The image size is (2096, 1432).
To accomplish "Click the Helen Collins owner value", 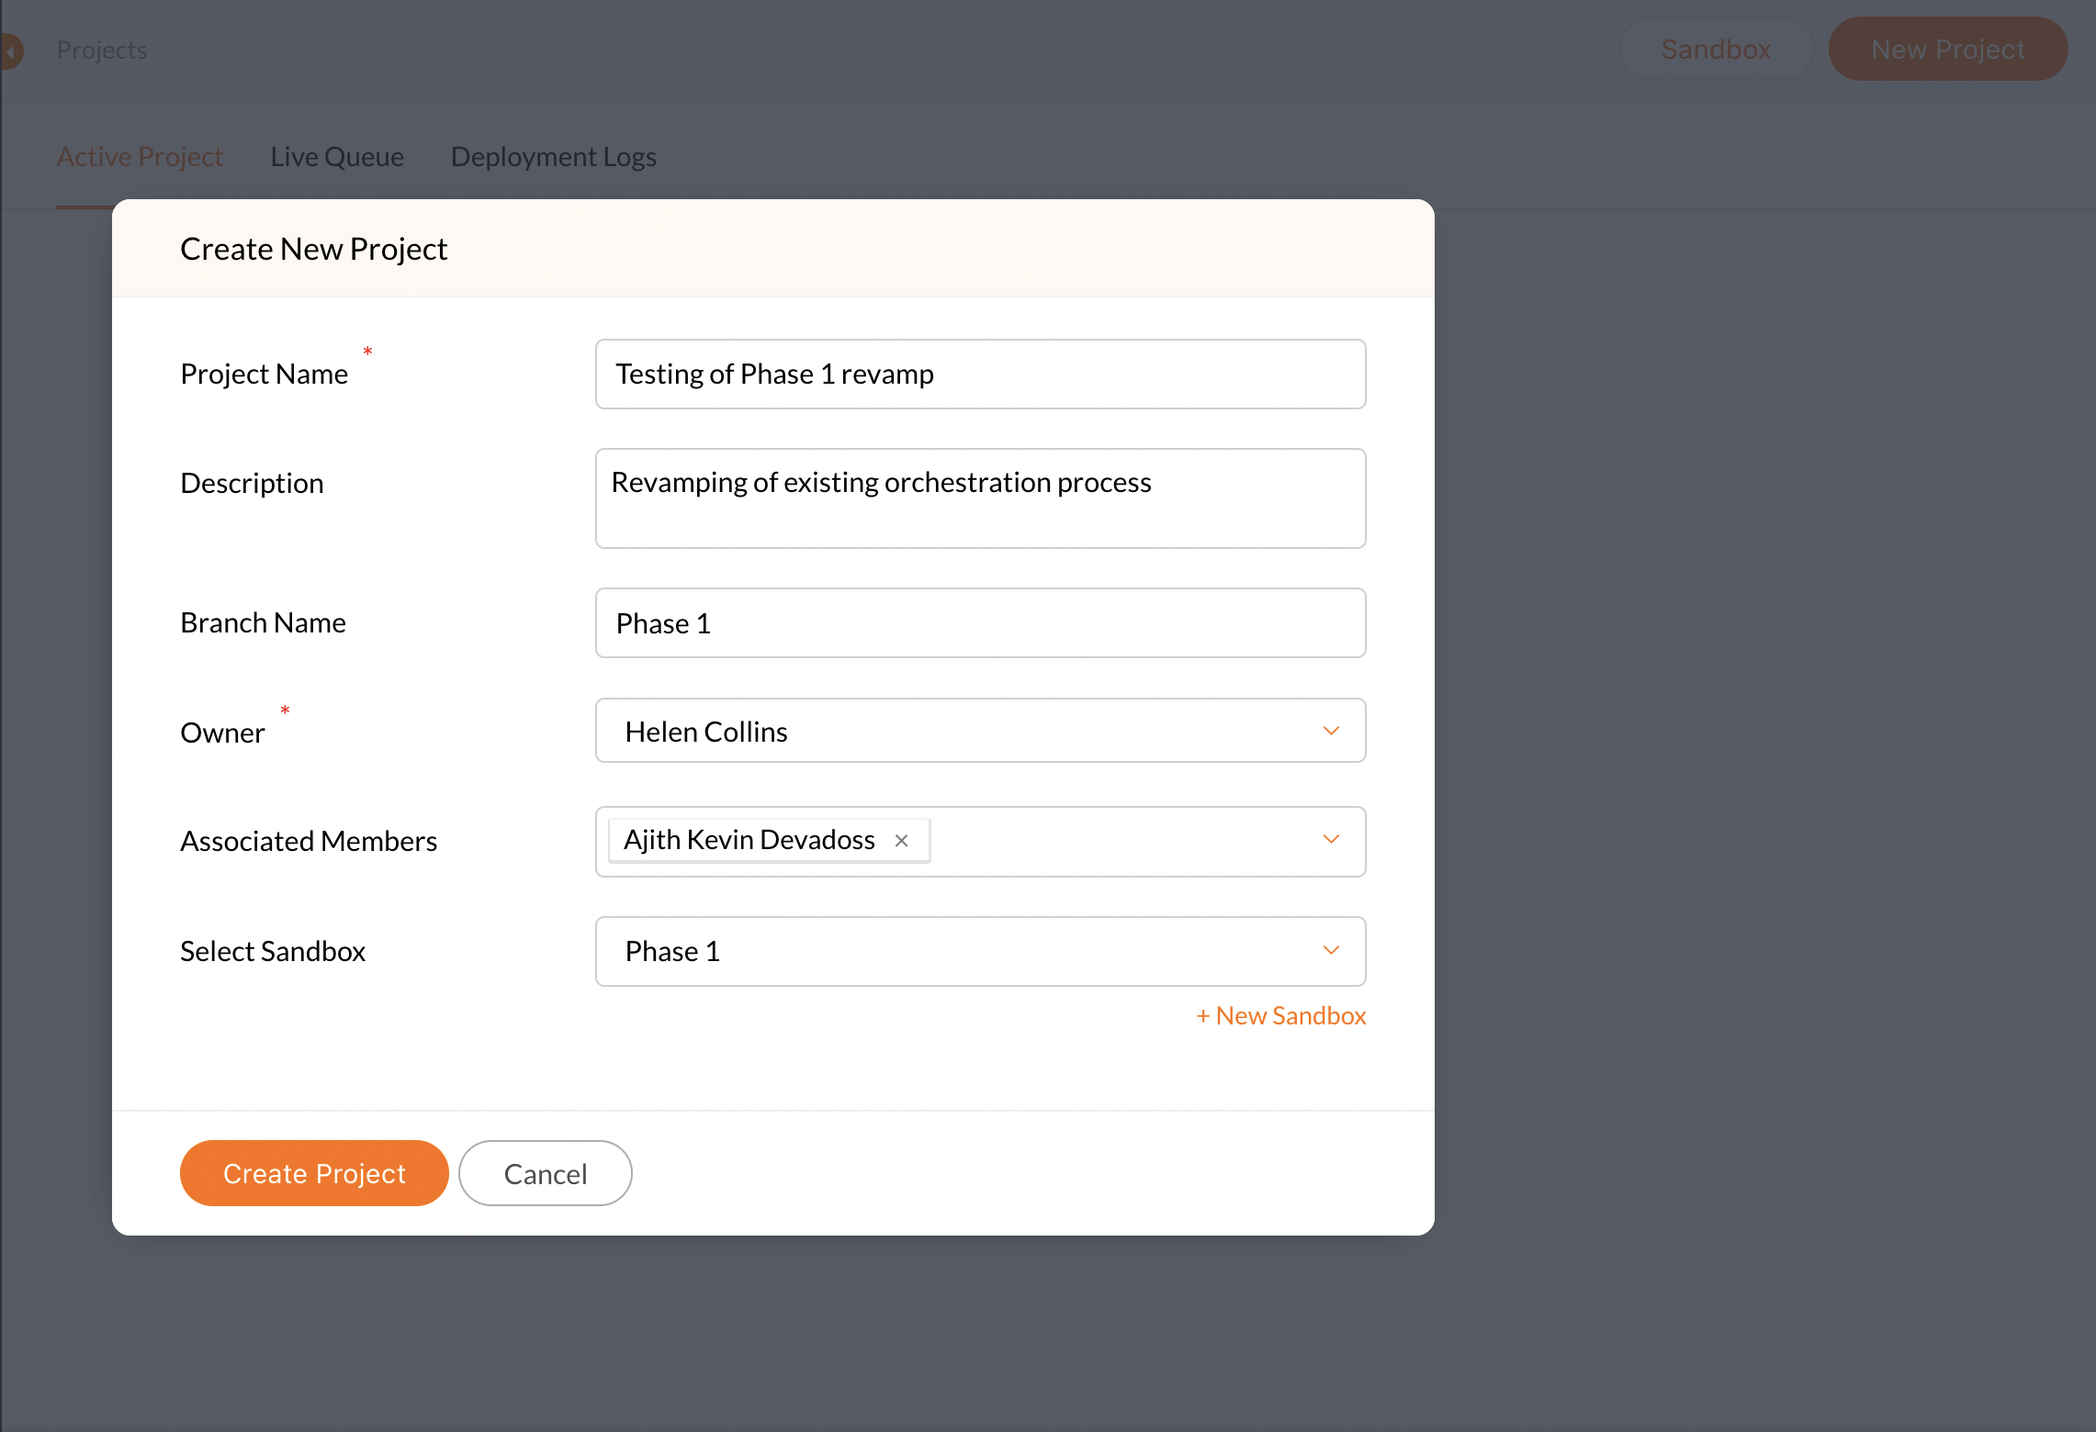I will click(706, 732).
